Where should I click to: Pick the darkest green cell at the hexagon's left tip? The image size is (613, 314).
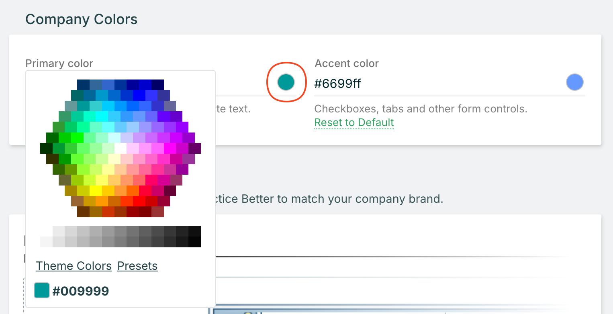pos(46,148)
